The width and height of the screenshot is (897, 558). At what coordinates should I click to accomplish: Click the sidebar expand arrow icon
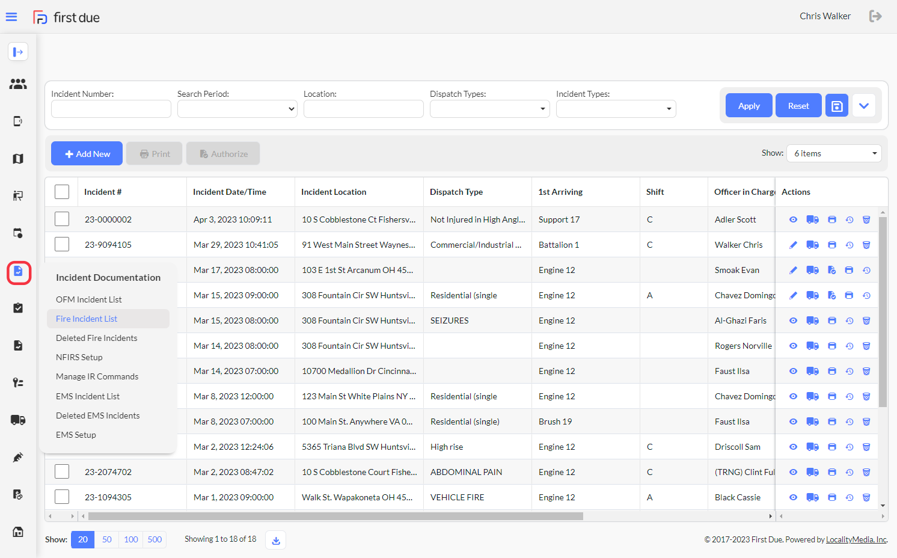point(18,52)
